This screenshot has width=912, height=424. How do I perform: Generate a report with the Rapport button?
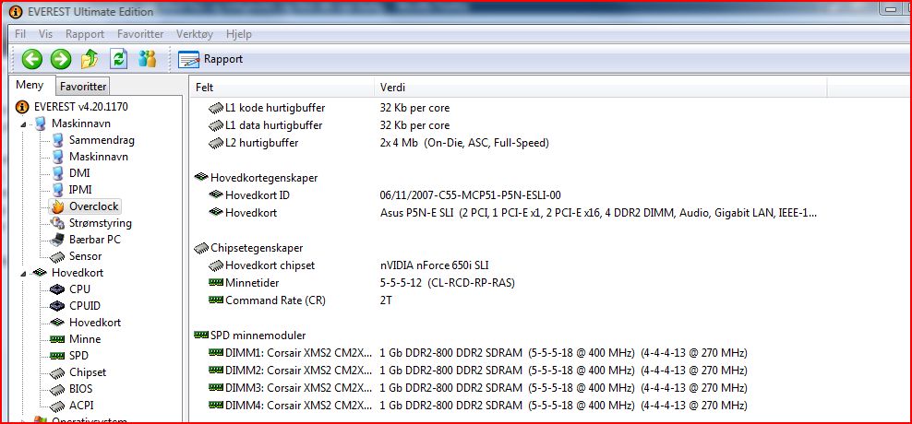210,59
